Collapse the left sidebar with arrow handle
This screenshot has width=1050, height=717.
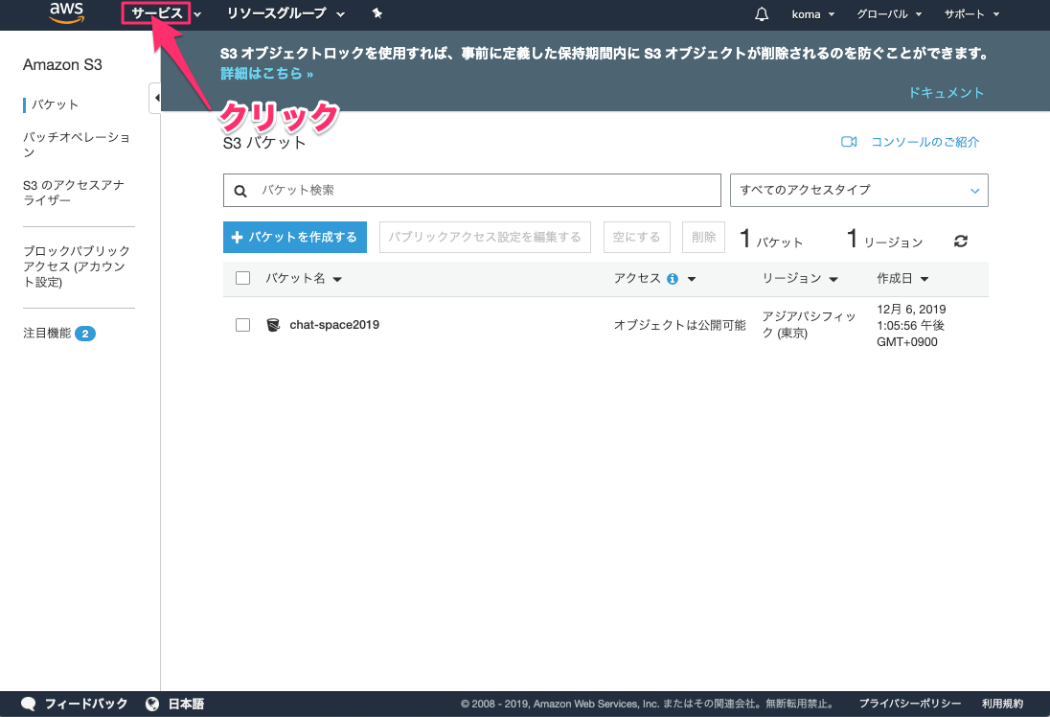point(155,98)
